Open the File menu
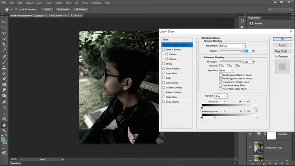295x166 pixels. tap(12, 3)
